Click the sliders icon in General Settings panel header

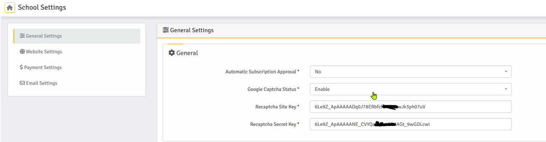coord(166,30)
